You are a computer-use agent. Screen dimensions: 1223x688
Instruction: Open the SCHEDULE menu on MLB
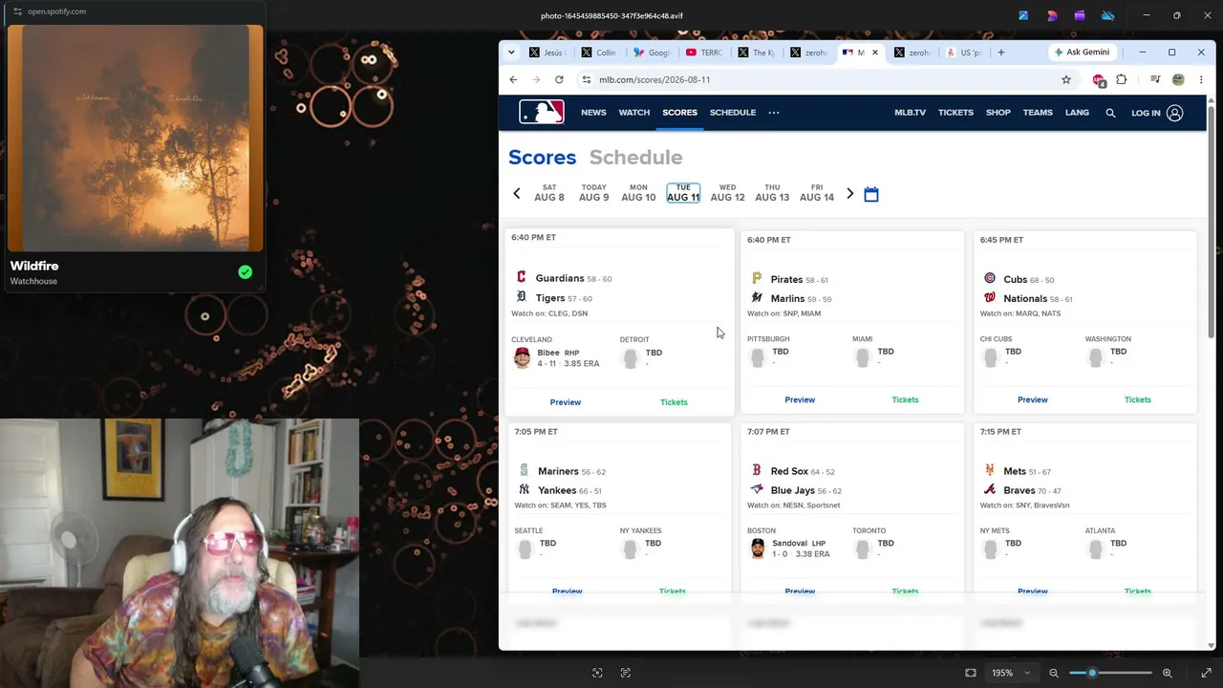point(733,113)
